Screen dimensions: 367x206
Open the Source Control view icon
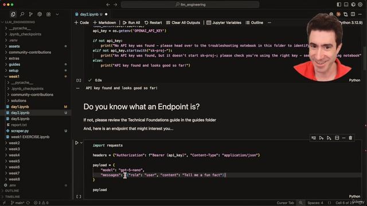click(x=30, y=14)
